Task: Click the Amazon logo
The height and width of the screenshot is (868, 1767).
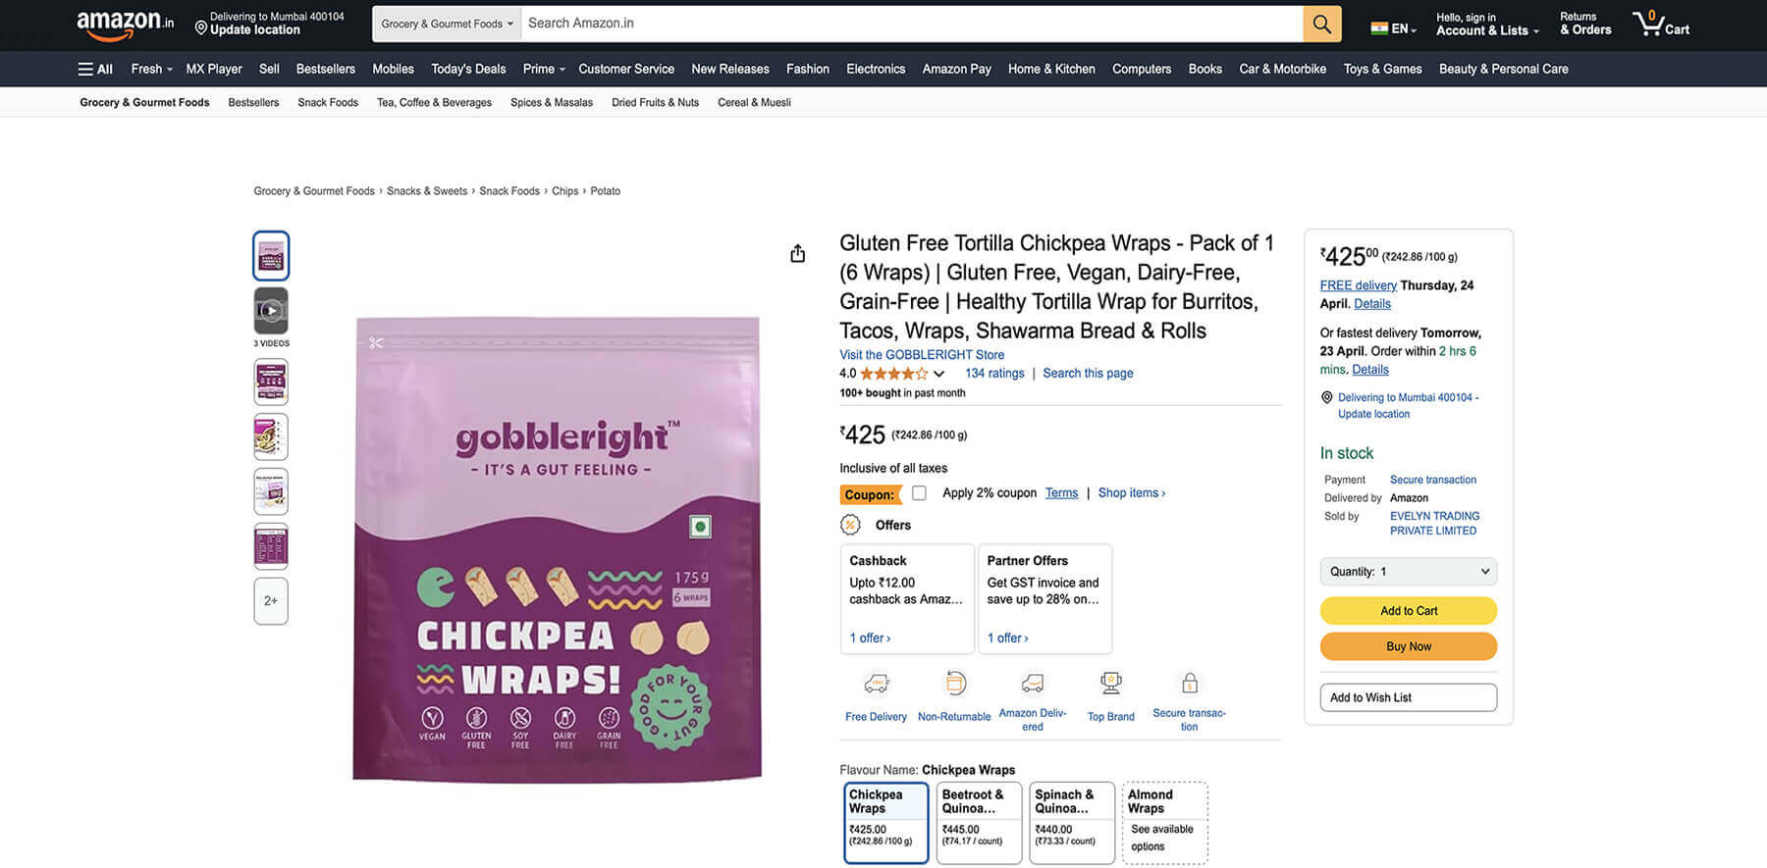Action: (x=125, y=25)
